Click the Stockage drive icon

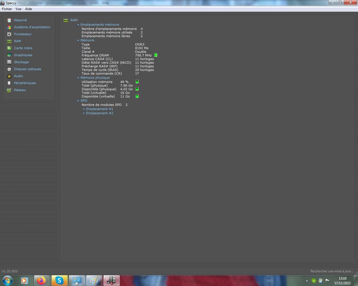(x=9, y=62)
